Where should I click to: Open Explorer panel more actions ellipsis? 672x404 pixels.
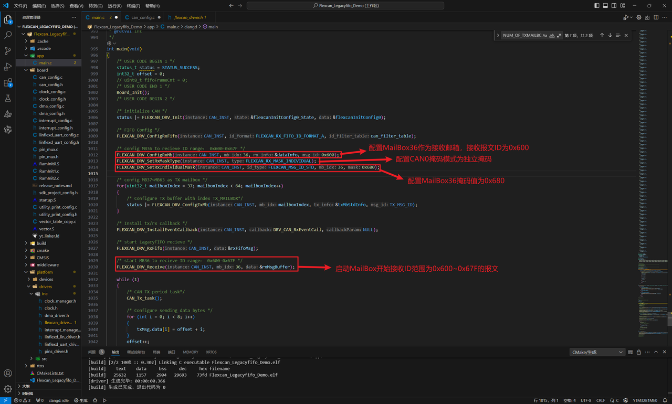pyautogui.click(x=73, y=17)
